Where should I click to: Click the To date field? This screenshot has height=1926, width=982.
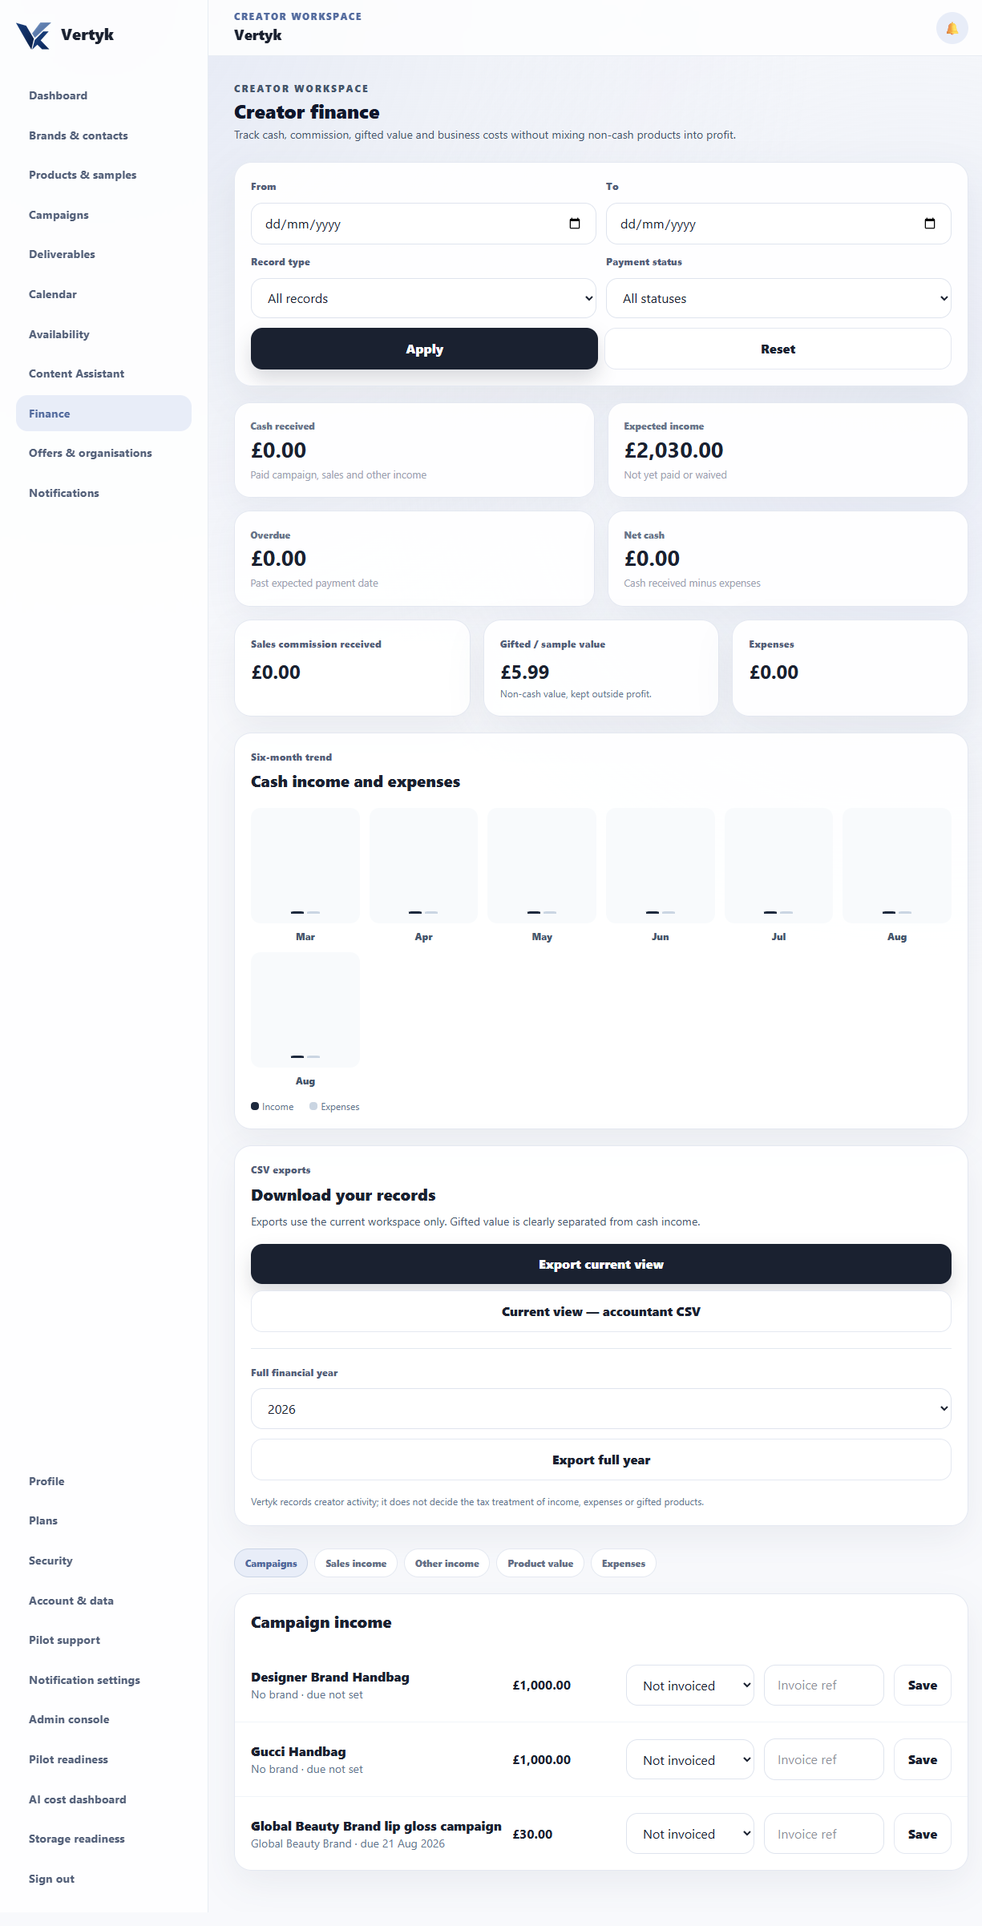coord(778,224)
